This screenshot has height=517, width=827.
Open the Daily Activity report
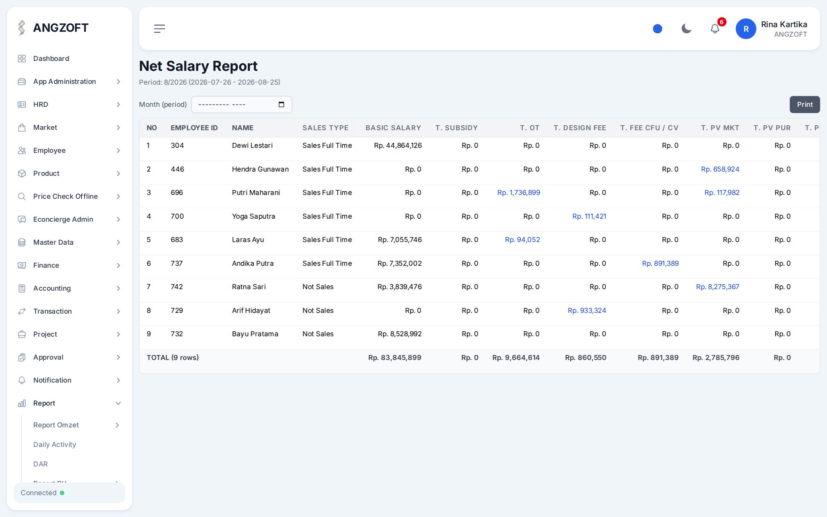point(55,445)
